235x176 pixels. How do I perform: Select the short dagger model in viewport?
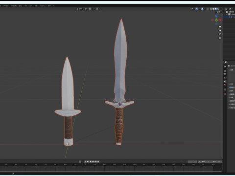pos(68,101)
